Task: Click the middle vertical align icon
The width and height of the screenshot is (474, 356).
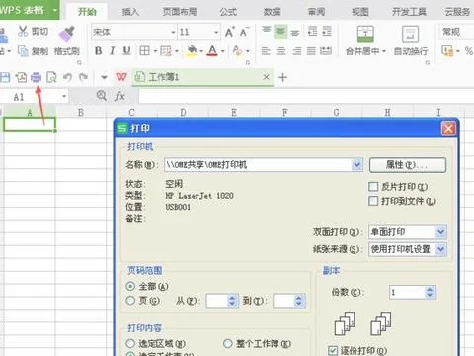Action: click(x=280, y=32)
